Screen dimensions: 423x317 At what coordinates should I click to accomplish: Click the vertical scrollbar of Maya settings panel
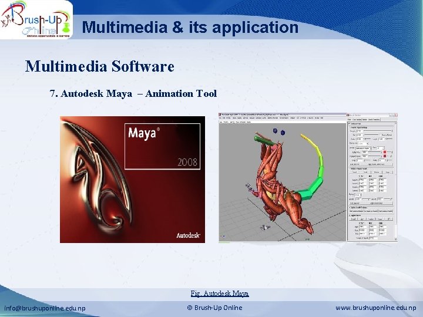tap(395, 181)
